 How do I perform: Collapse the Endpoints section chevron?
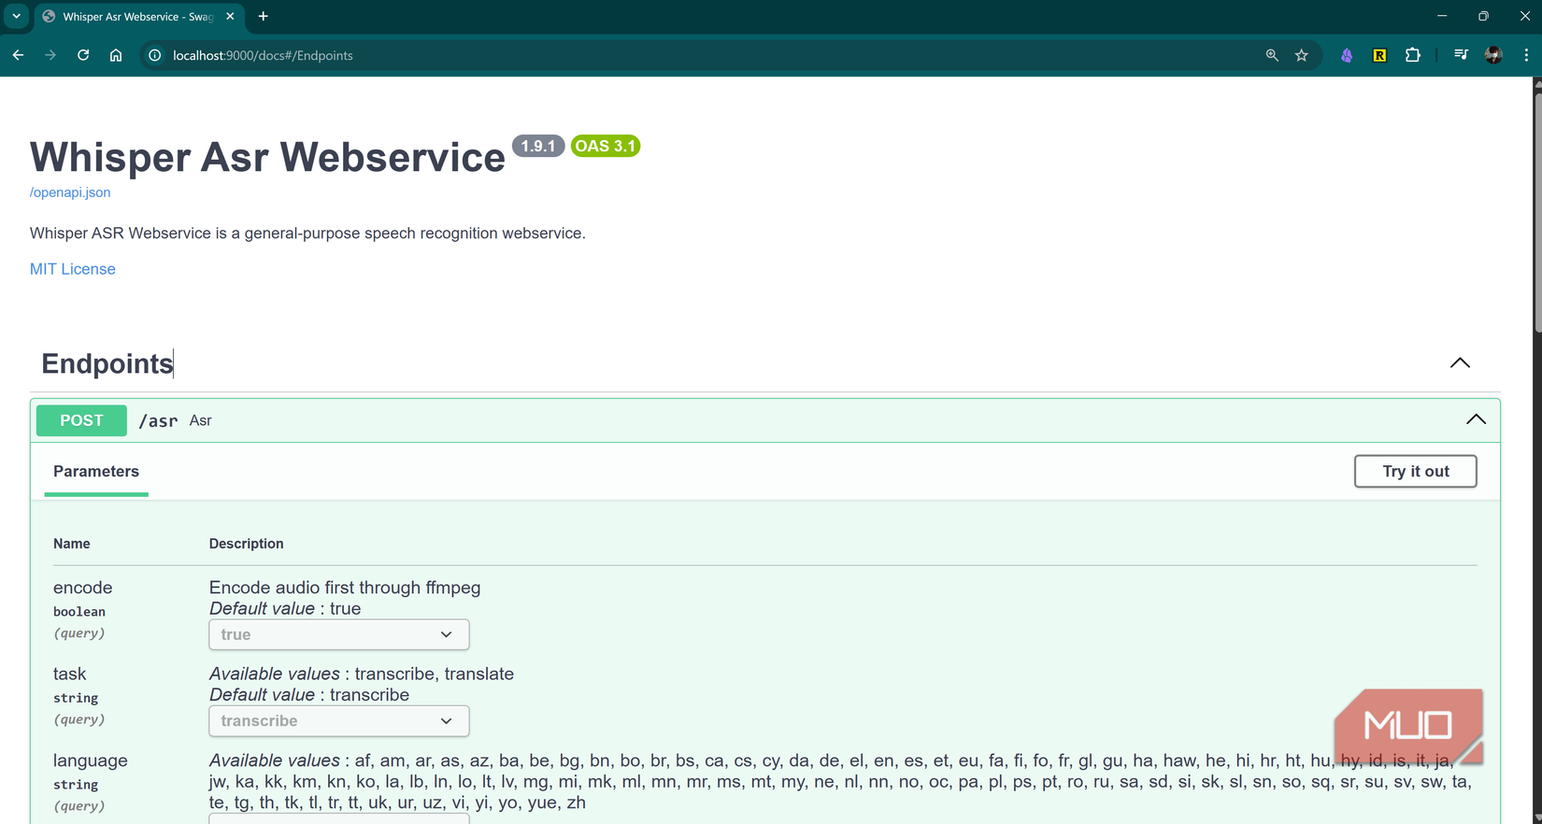pos(1460,362)
